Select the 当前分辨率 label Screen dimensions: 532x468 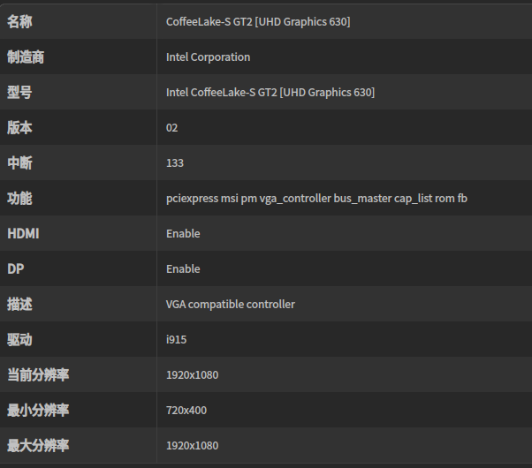coord(38,374)
